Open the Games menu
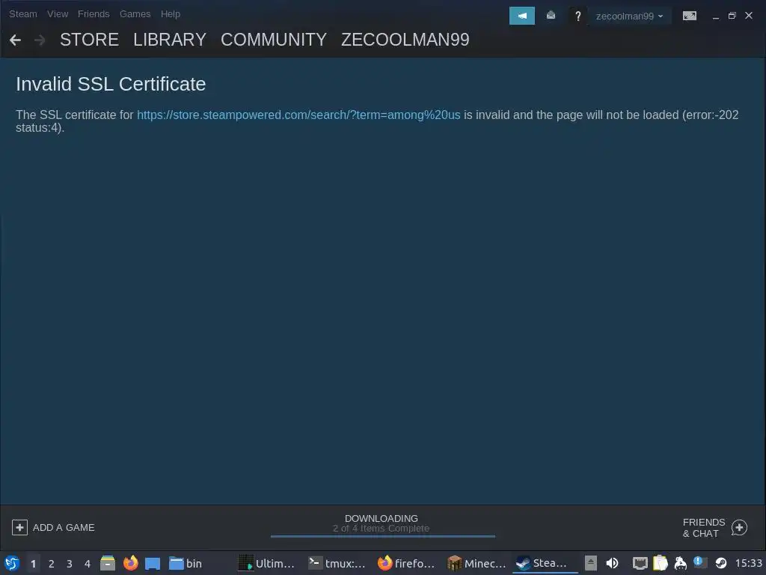Image resolution: width=766 pixels, height=575 pixels. [x=135, y=14]
